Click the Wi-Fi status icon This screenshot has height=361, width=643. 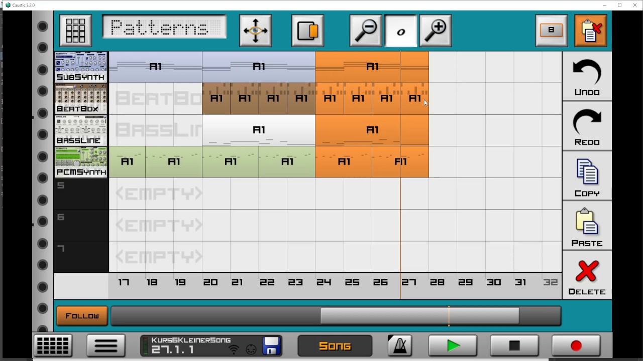234,349
